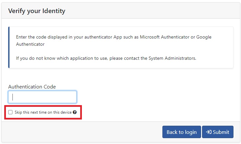
Task: Click the 'If you do not know' paragraph
Action: (106, 58)
